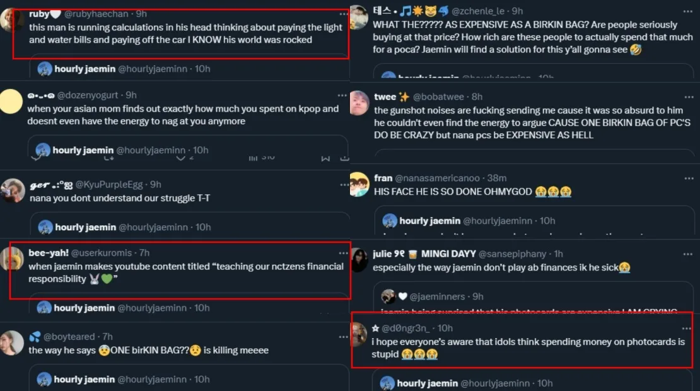Screen dimensions: 700x391
Task: Open quoted hourly jaemin tweet under boyteared
Action: click(x=189, y=380)
